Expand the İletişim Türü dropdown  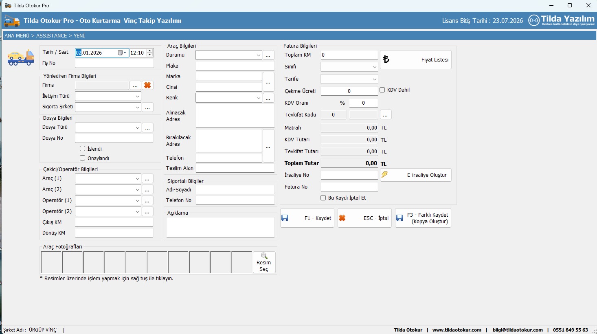pyautogui.click(x=137, y=97)
